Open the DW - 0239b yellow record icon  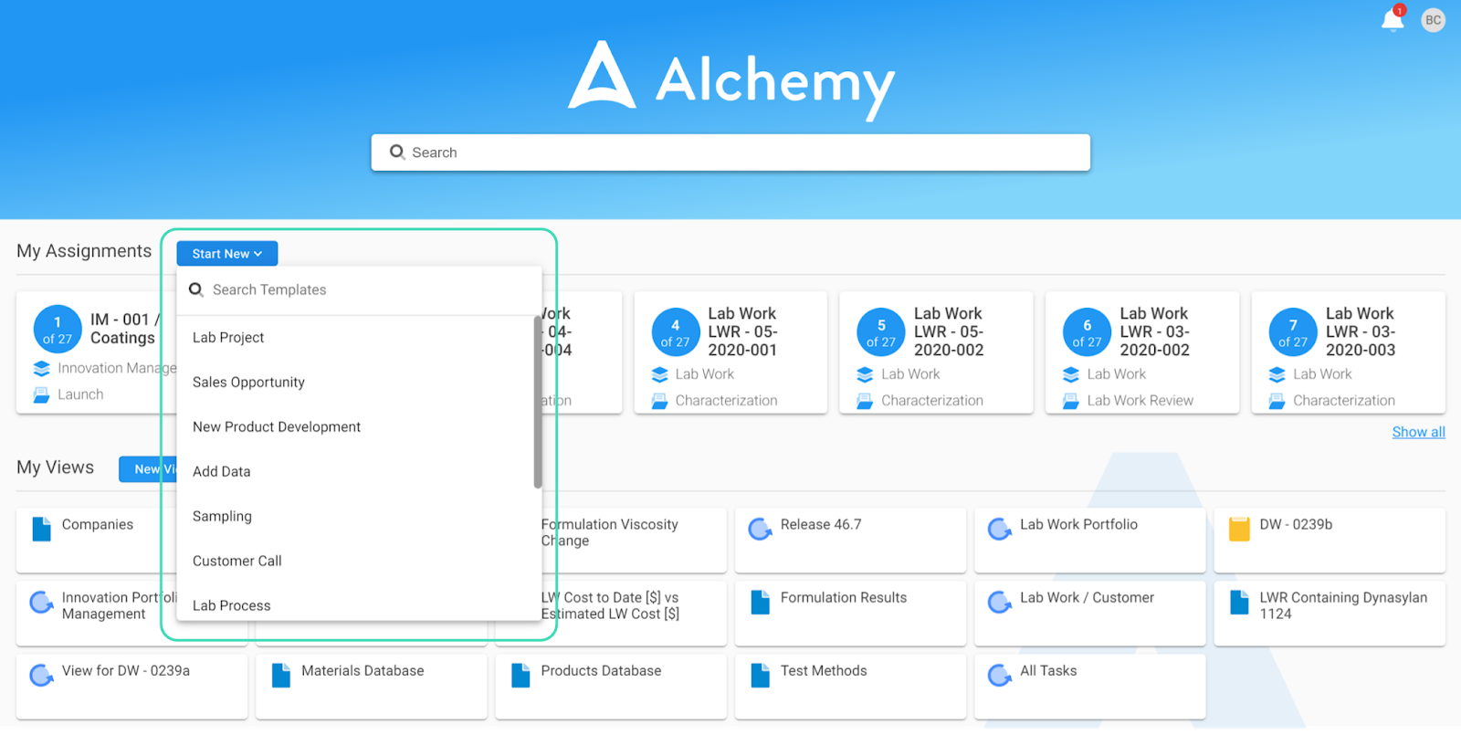[x=1239, y=530]
